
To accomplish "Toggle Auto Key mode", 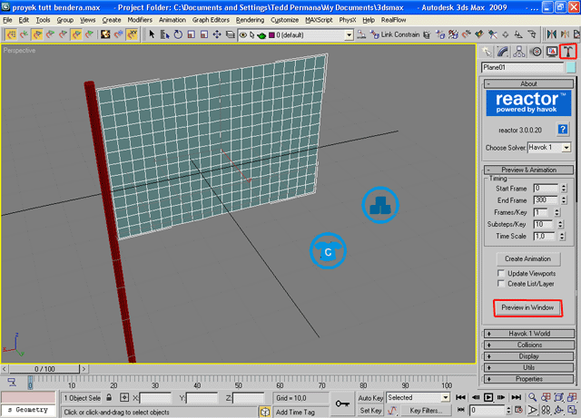I will (370, 398).
